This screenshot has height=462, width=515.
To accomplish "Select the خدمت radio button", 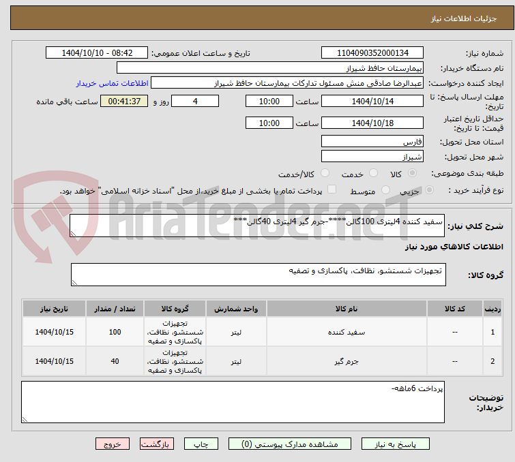I will [373, 173].
